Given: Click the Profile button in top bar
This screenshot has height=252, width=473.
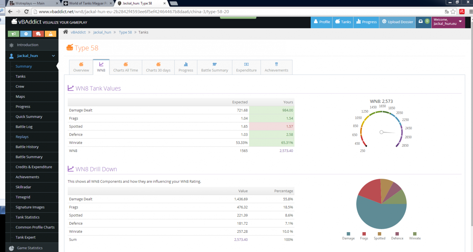Looking at the screenshot, I should pos(321,22).
